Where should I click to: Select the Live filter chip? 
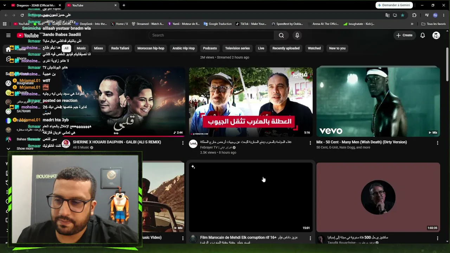pos(261,48)
